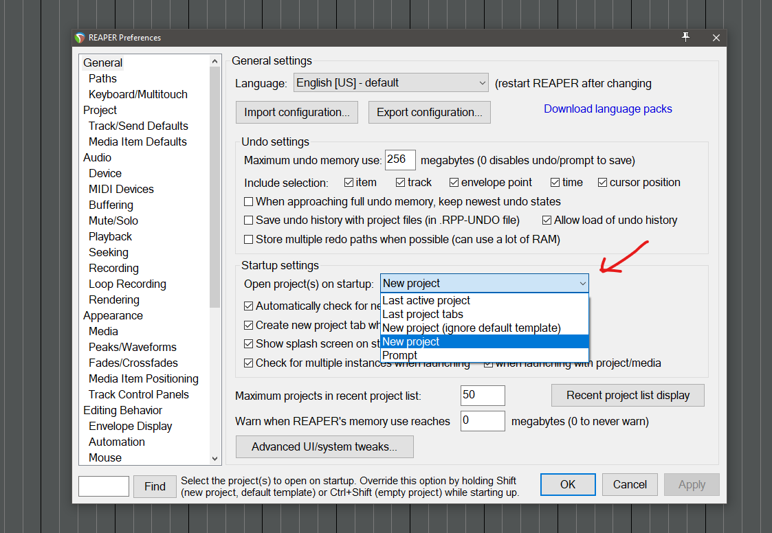Open Peaks/Waveforms page

[133, 347]
